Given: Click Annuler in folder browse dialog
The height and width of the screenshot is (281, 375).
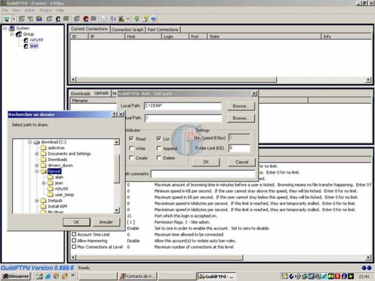Looking at the screenshot, I should (x=106, y=222).
